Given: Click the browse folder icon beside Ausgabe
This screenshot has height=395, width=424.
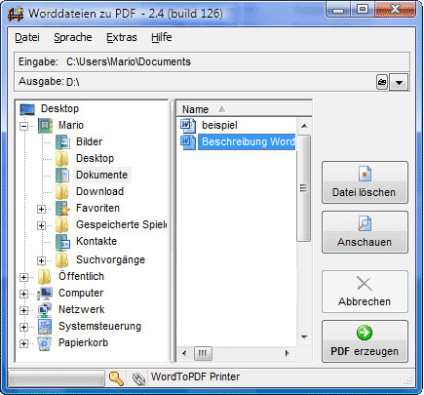Looking at the screenshot, I should tap(382, 82).
